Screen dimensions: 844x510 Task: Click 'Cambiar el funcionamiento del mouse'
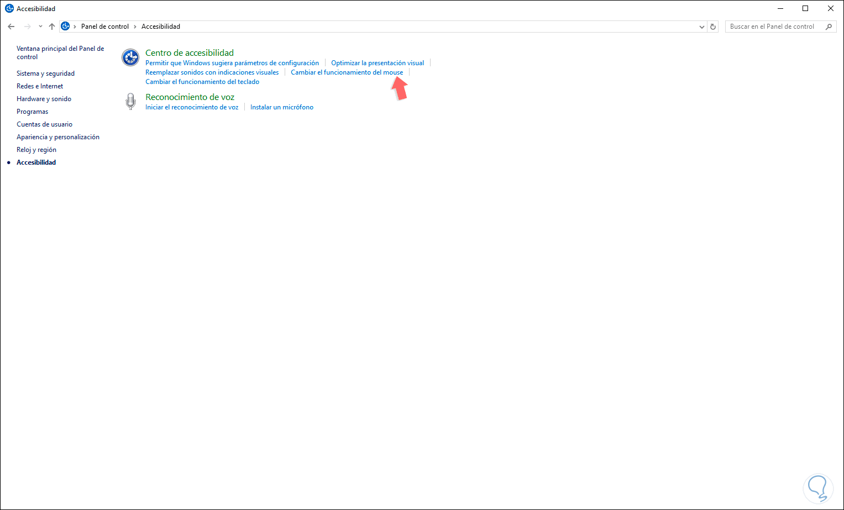347,72
